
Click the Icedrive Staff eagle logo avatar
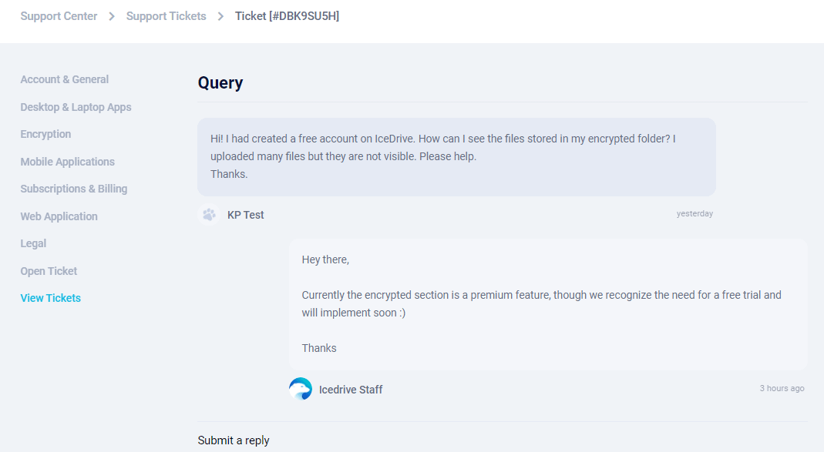click(301, 389)
